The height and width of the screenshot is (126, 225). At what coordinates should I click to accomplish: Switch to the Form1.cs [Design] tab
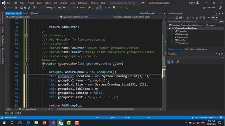(x=31, y=13)
